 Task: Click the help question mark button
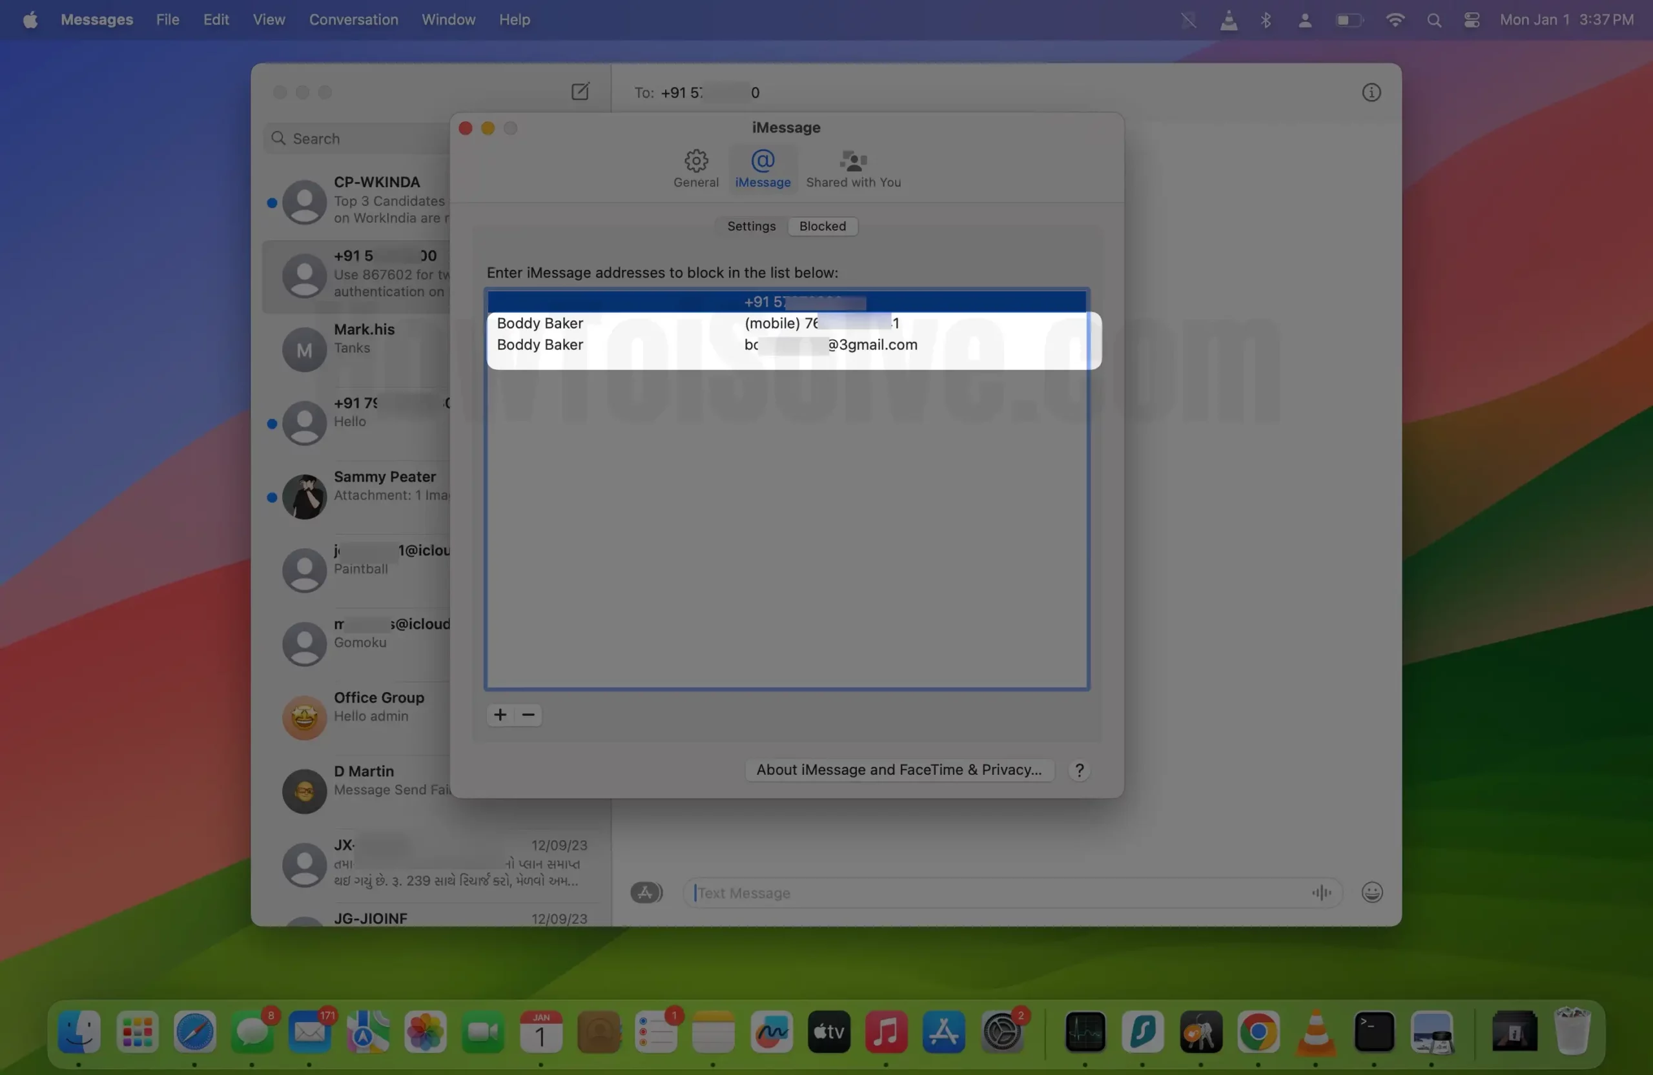pos(1078,770)
